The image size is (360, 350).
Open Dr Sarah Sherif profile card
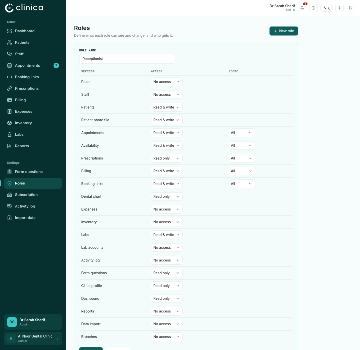(33, 322)
